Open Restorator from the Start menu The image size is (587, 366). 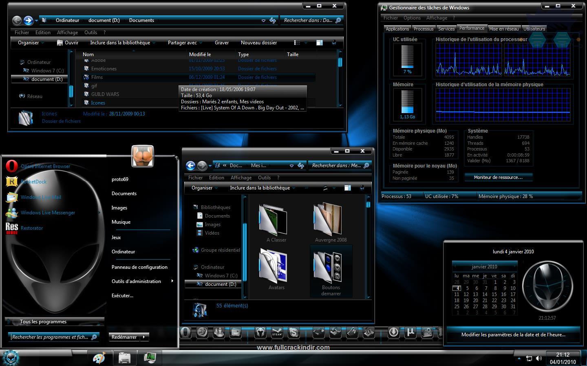[24, 228]
